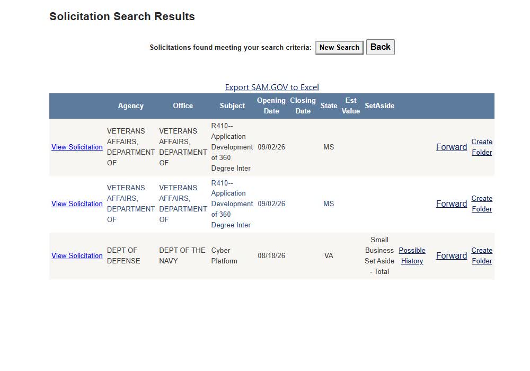
Task: Create Folder for second Veterans Affairs row
Action: tap(482, 204)
